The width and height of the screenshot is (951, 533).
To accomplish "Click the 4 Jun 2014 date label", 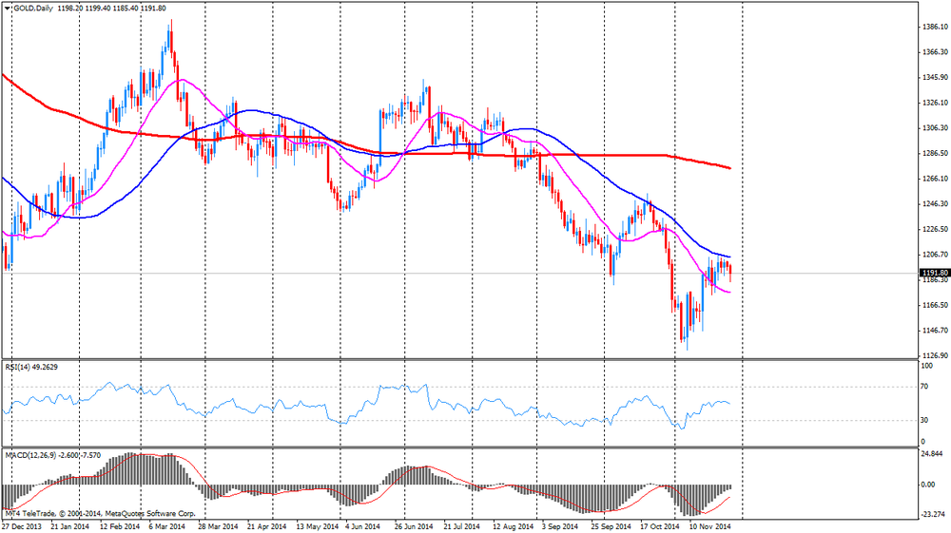I will coord(362,526).
